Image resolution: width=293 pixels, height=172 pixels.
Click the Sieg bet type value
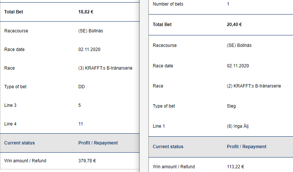coord(231,106)
